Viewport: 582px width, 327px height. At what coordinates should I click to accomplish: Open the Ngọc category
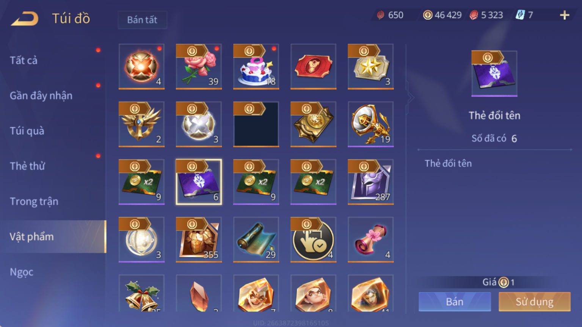tap(22, 272)
